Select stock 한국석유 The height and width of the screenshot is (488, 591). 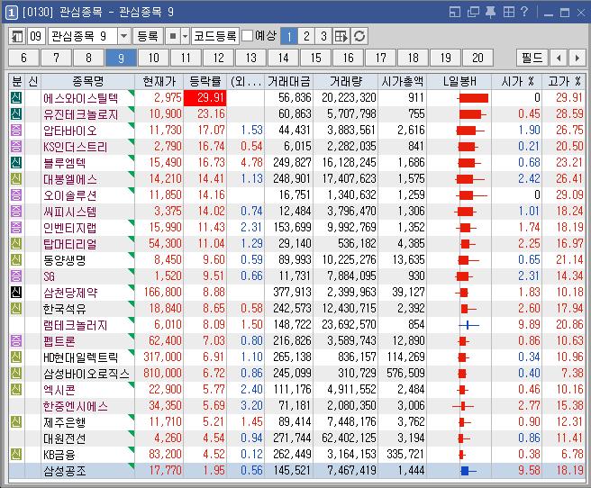point(65,309)
